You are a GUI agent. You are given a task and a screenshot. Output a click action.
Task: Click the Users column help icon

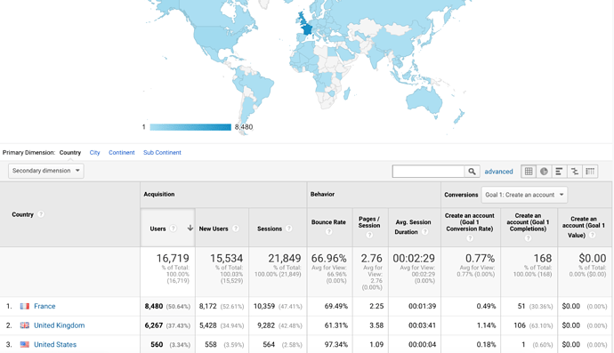[174, 229]
